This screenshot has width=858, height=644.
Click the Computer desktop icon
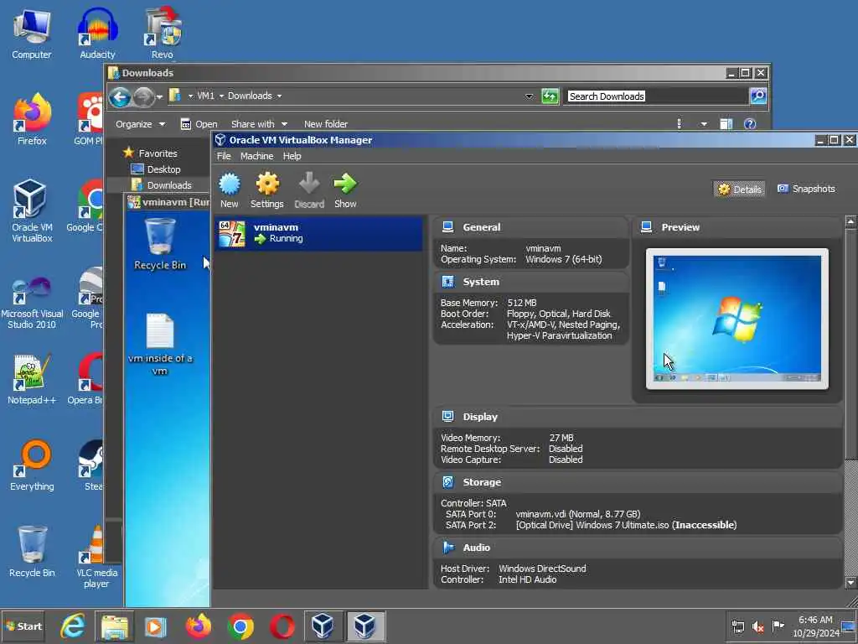32,34
